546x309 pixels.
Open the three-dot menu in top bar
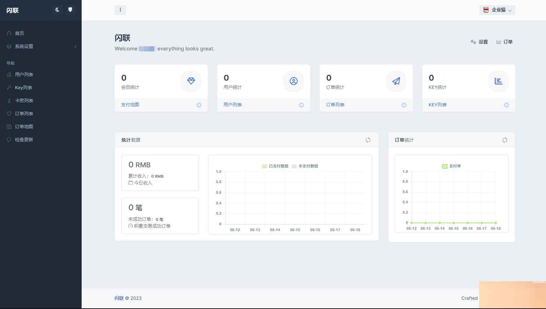coord(120,10)
